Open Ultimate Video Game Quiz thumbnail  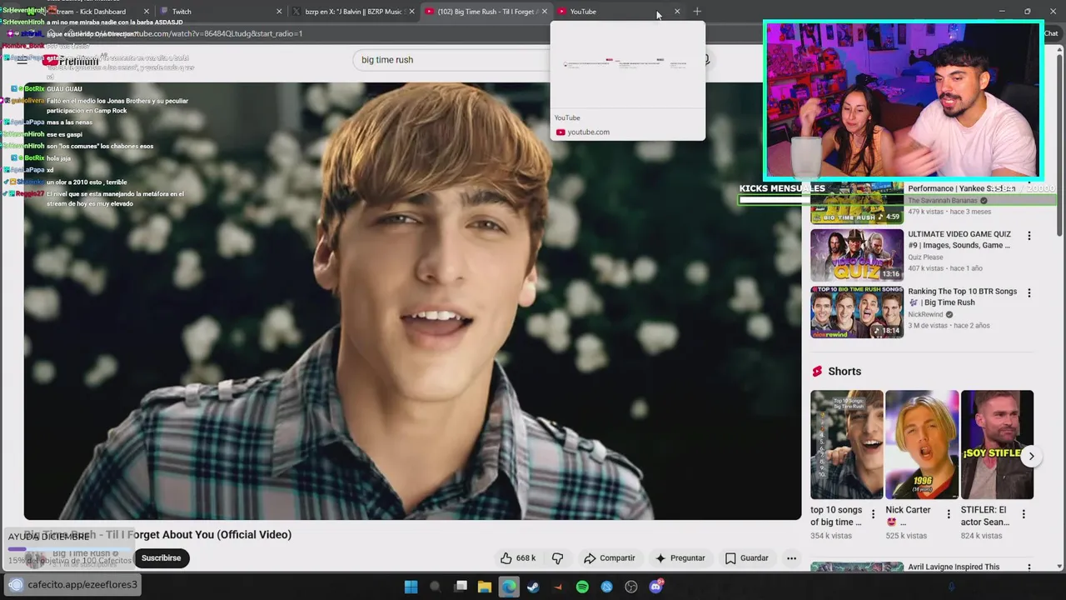[856, 255]
